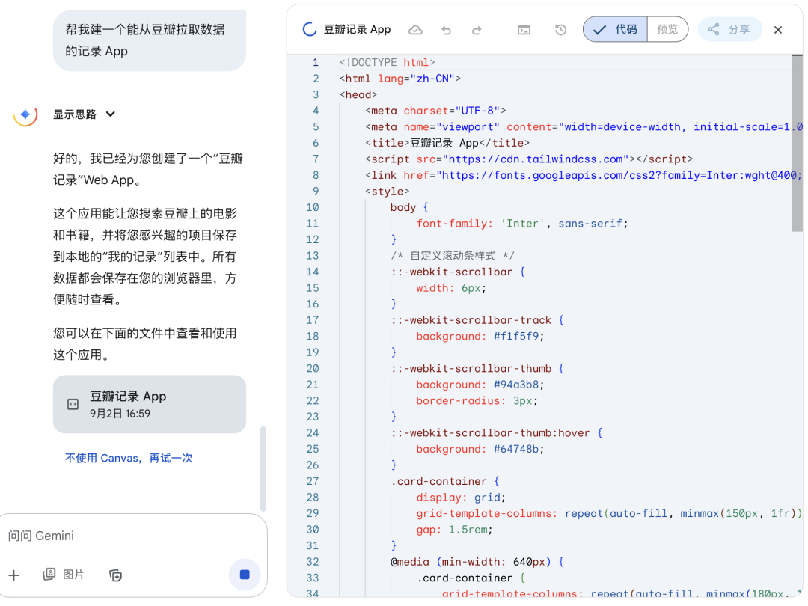
Task: Open version history clock icon
Action: click(560, 30)
